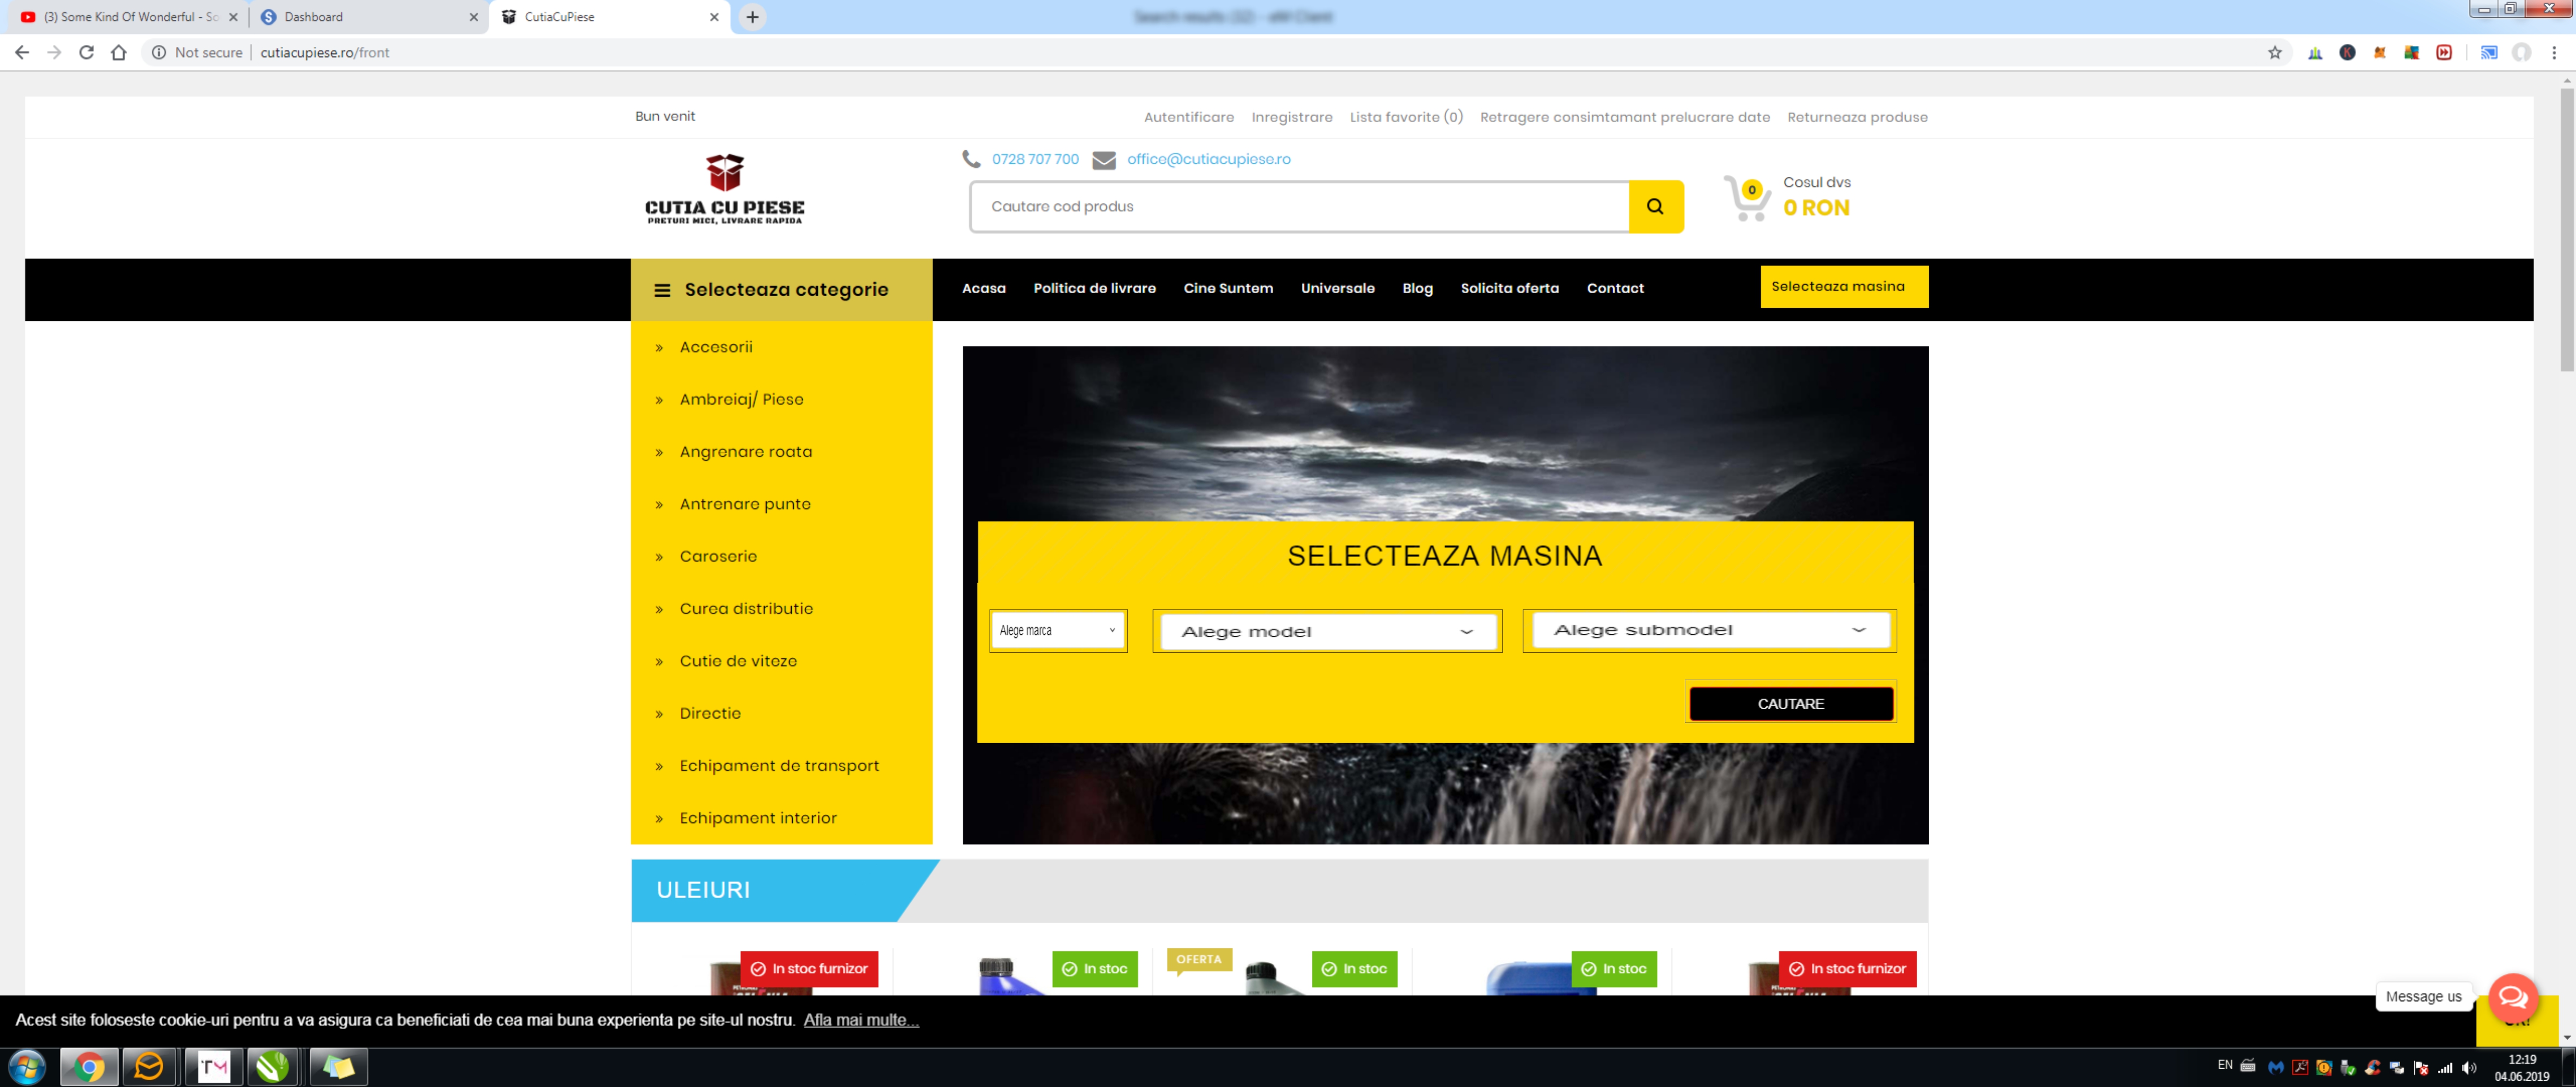
Task: Click the browser forward arrow
Action: click(x=54, y=52)
